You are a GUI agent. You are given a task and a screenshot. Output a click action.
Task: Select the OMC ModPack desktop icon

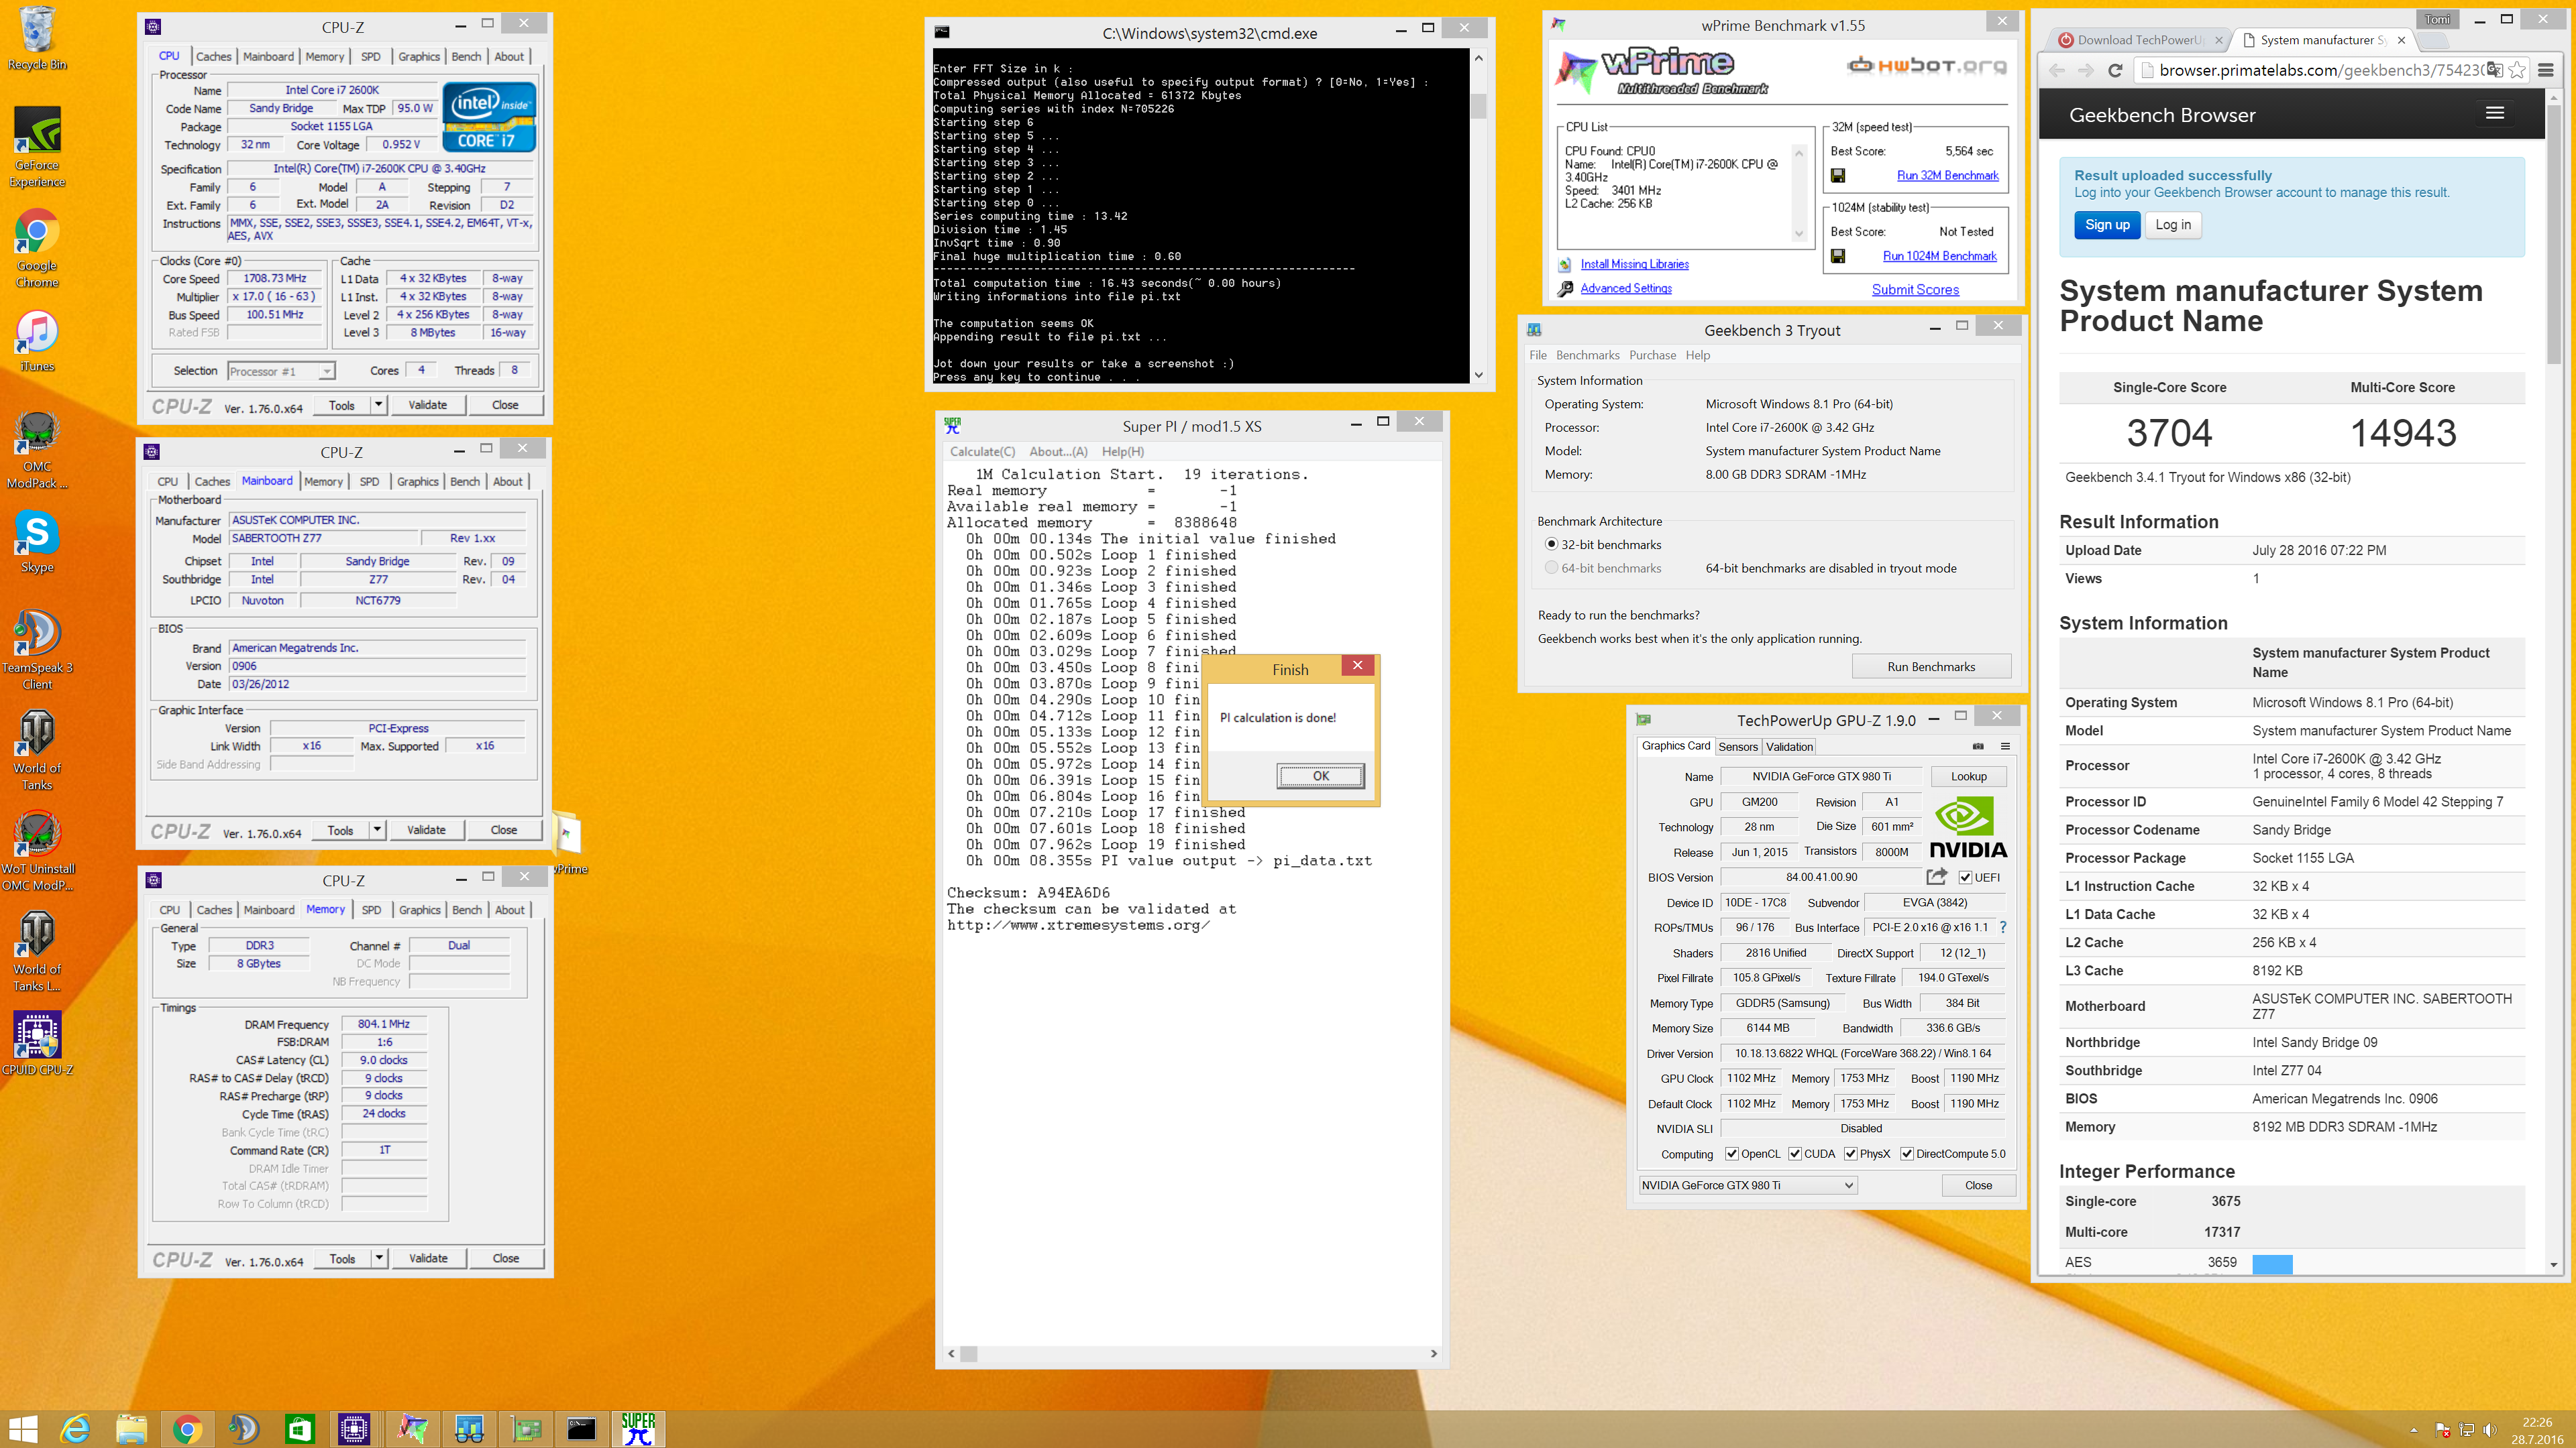(37, 448)
